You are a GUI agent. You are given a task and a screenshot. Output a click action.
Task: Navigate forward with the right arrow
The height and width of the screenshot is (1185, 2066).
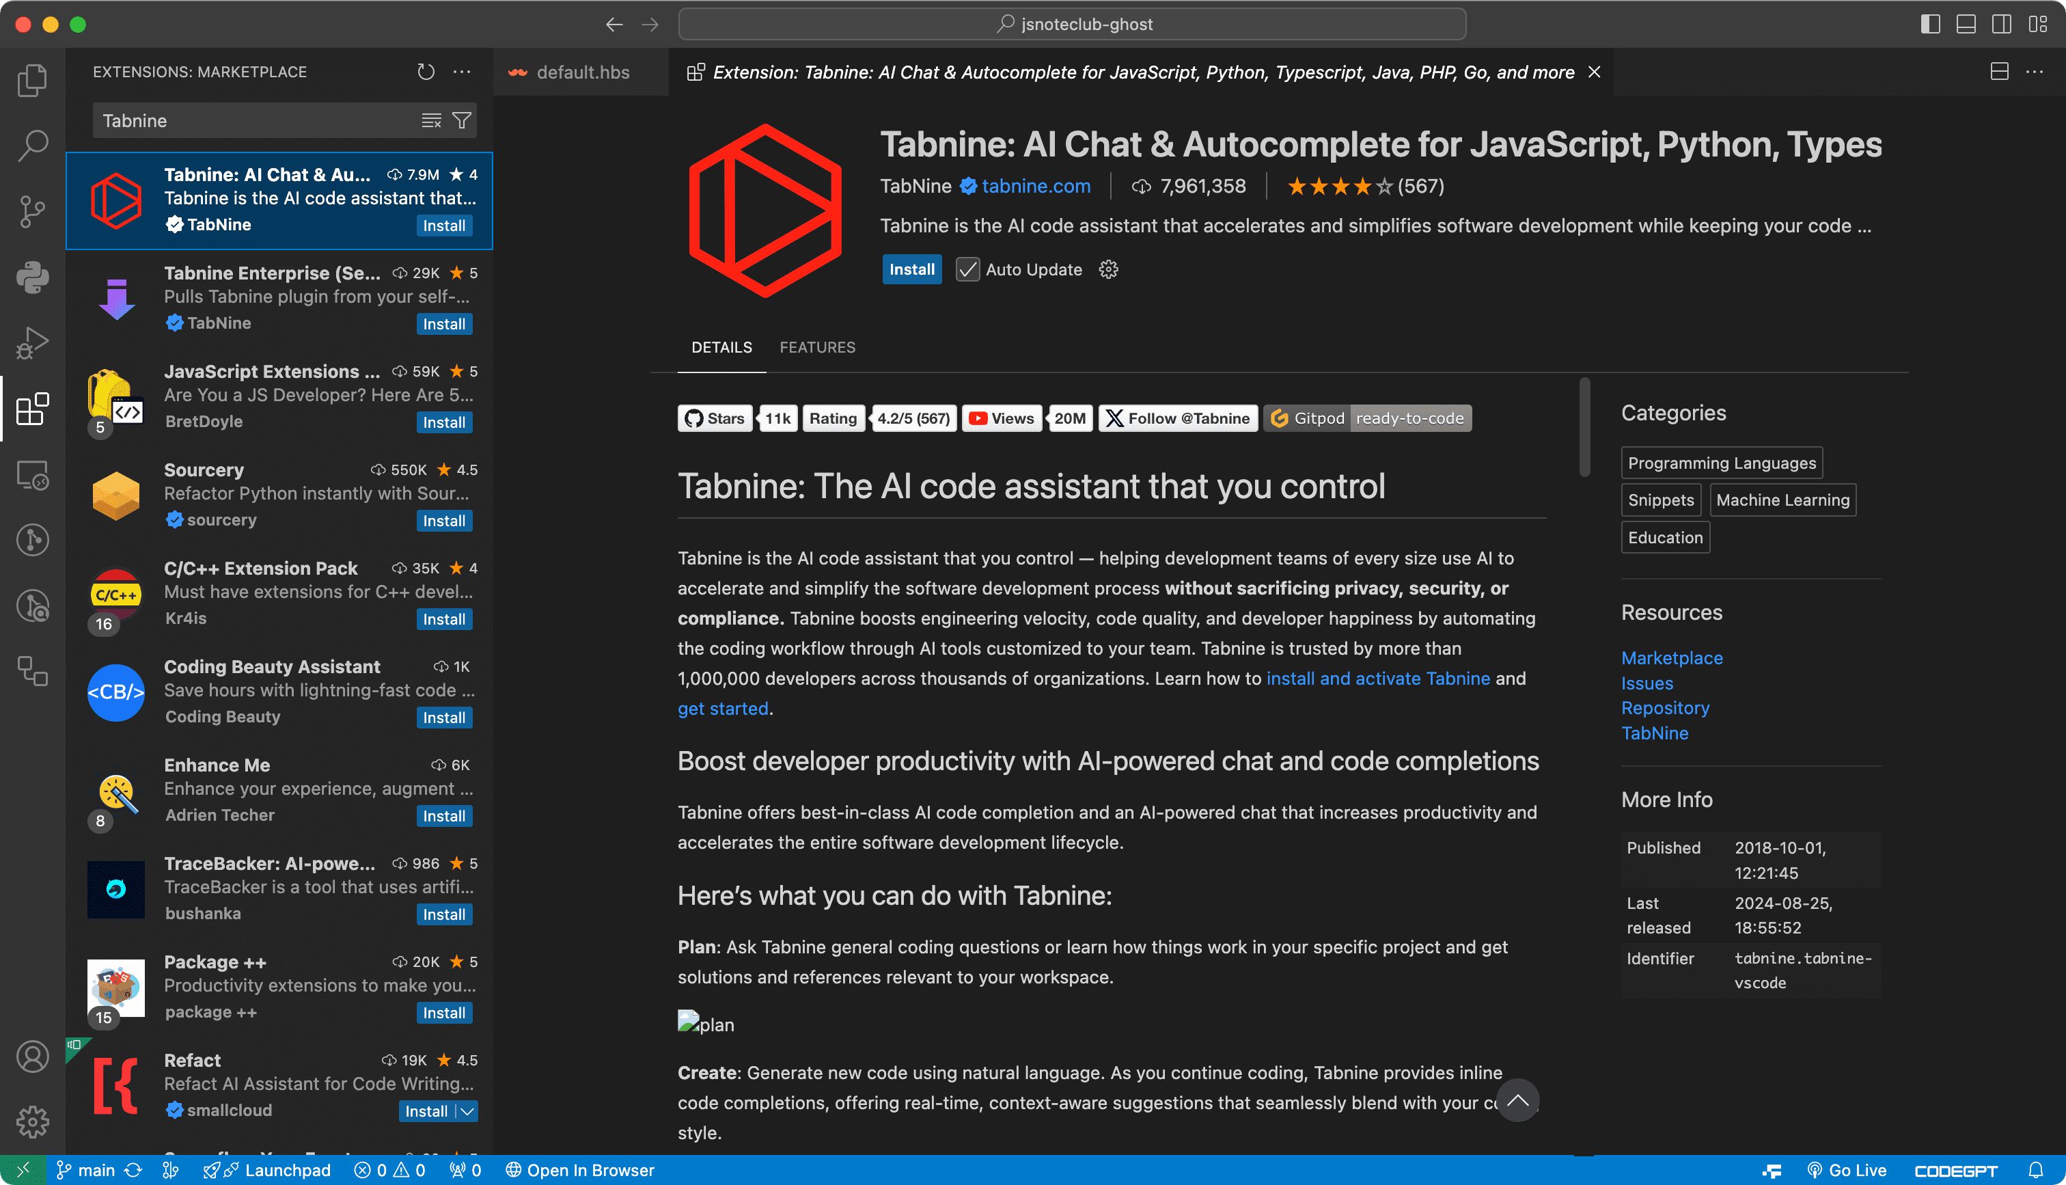pos(650,25)
